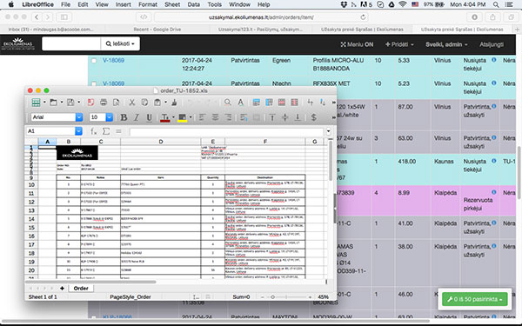The width and height of the screenshot is (522, 326).
Task: Select the Order sheet tab
Action: (x=81, y=288)
